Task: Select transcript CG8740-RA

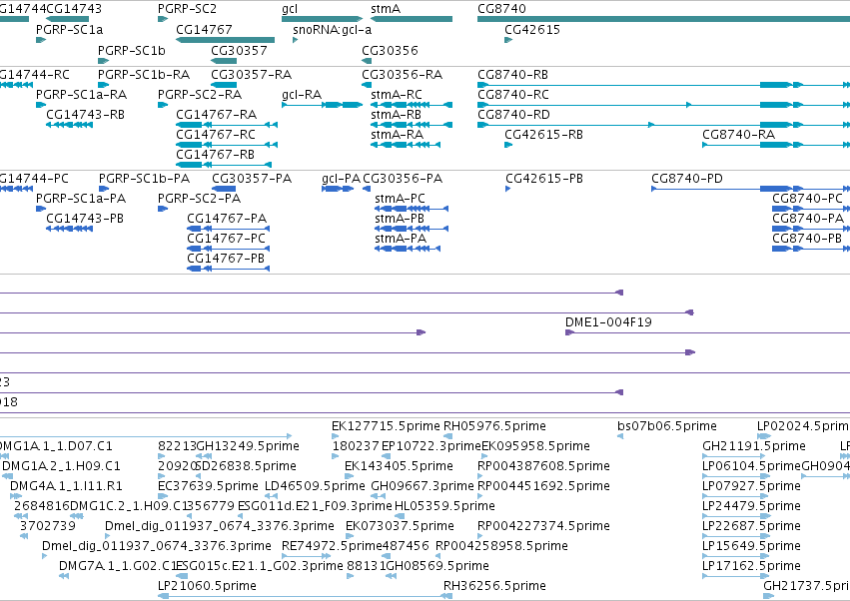Action: [776, 145]
